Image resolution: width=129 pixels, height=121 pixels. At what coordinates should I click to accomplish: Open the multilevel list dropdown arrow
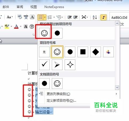(x=62, y=17)
